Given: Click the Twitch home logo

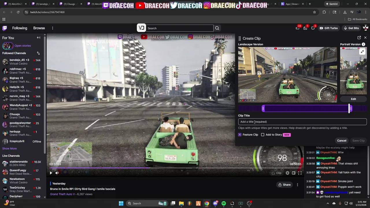Looking at the screenshot, I should click(5, 28).
